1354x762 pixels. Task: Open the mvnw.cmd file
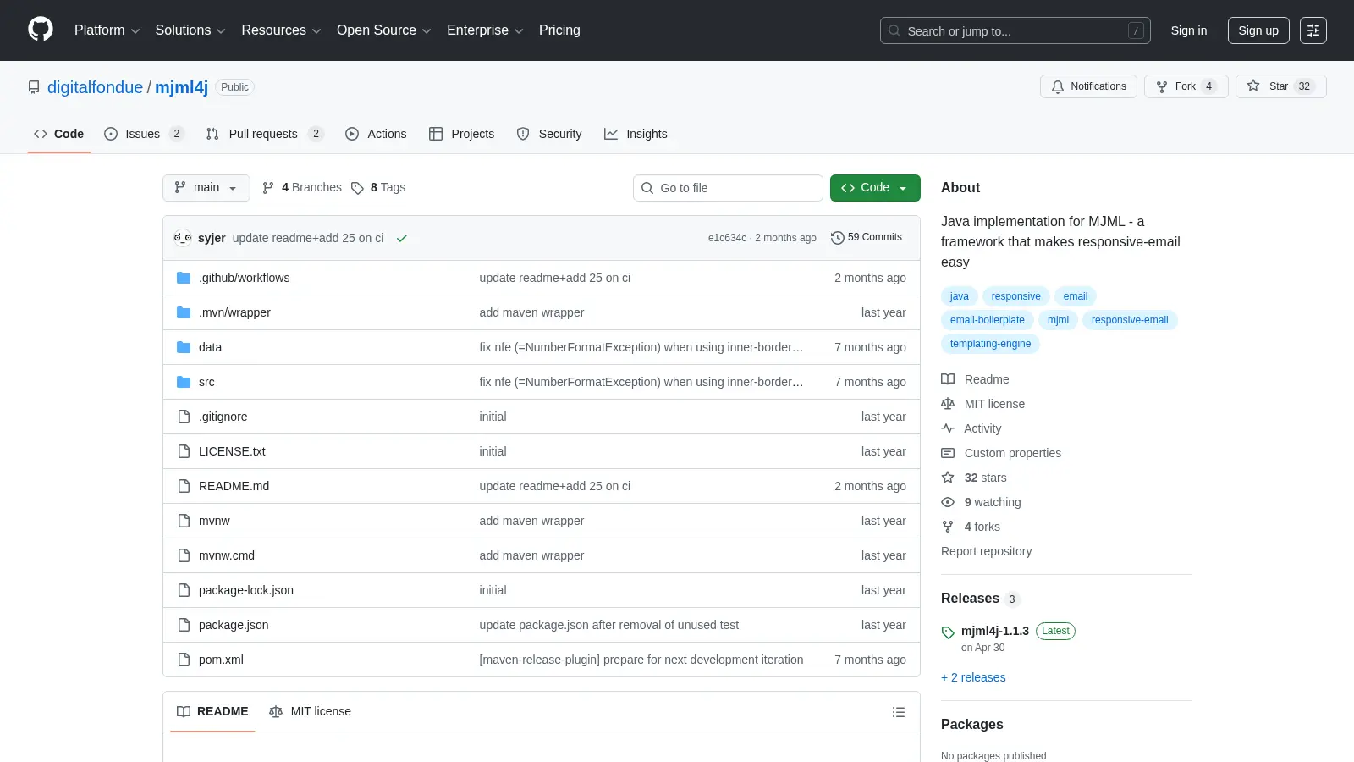pyautogui.click(x=227, y=555)
